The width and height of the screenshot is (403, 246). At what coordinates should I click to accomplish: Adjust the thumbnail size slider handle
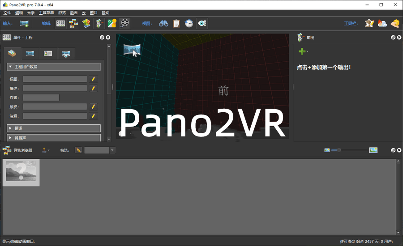[x=339, y=150]
